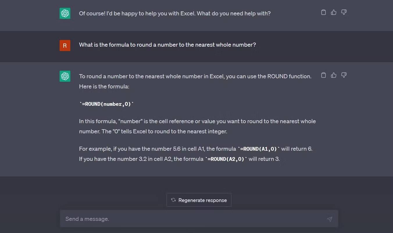Click the send message paper plane icon
This screenshot has height=233, width=393.
click(x=330, y=219)
